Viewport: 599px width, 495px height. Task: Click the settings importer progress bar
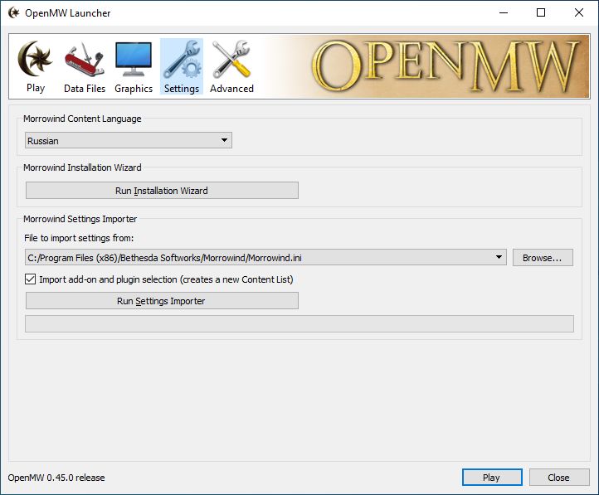[299, 324]
